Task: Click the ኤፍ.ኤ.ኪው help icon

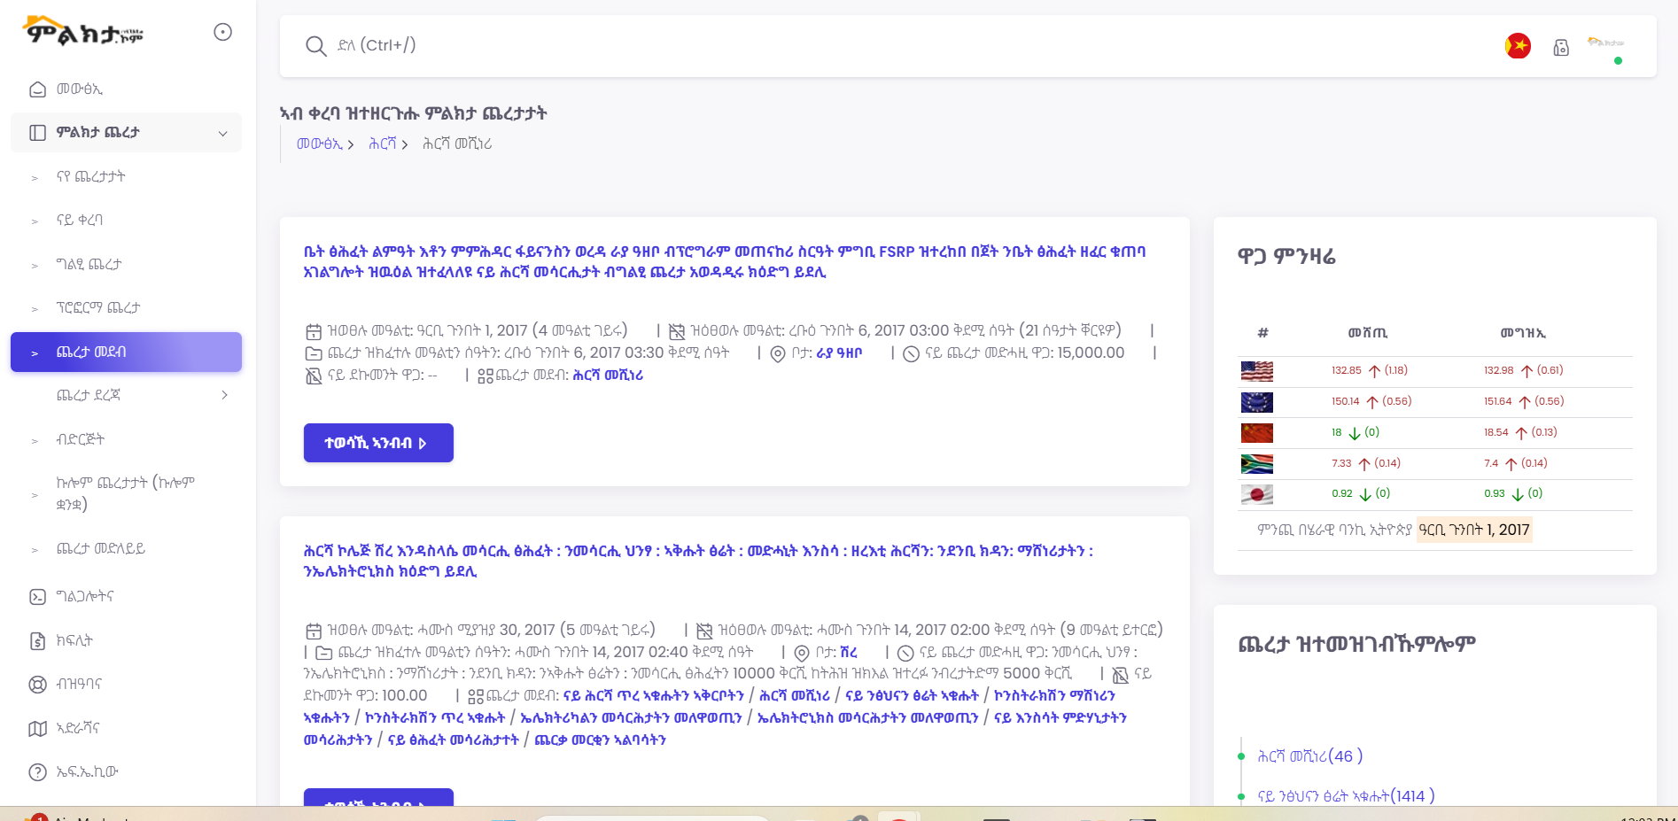Action: point(36,772)
